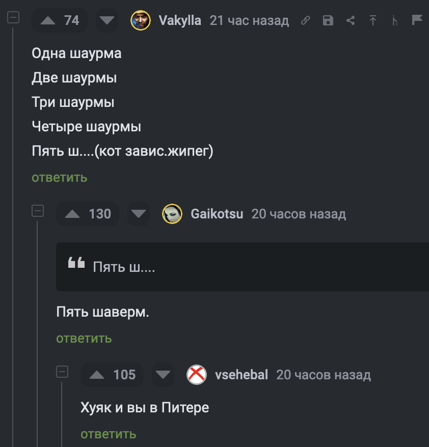Share Vakylla's comment
Viewport: 429px width, 447px height.
(x=350, y=20)
